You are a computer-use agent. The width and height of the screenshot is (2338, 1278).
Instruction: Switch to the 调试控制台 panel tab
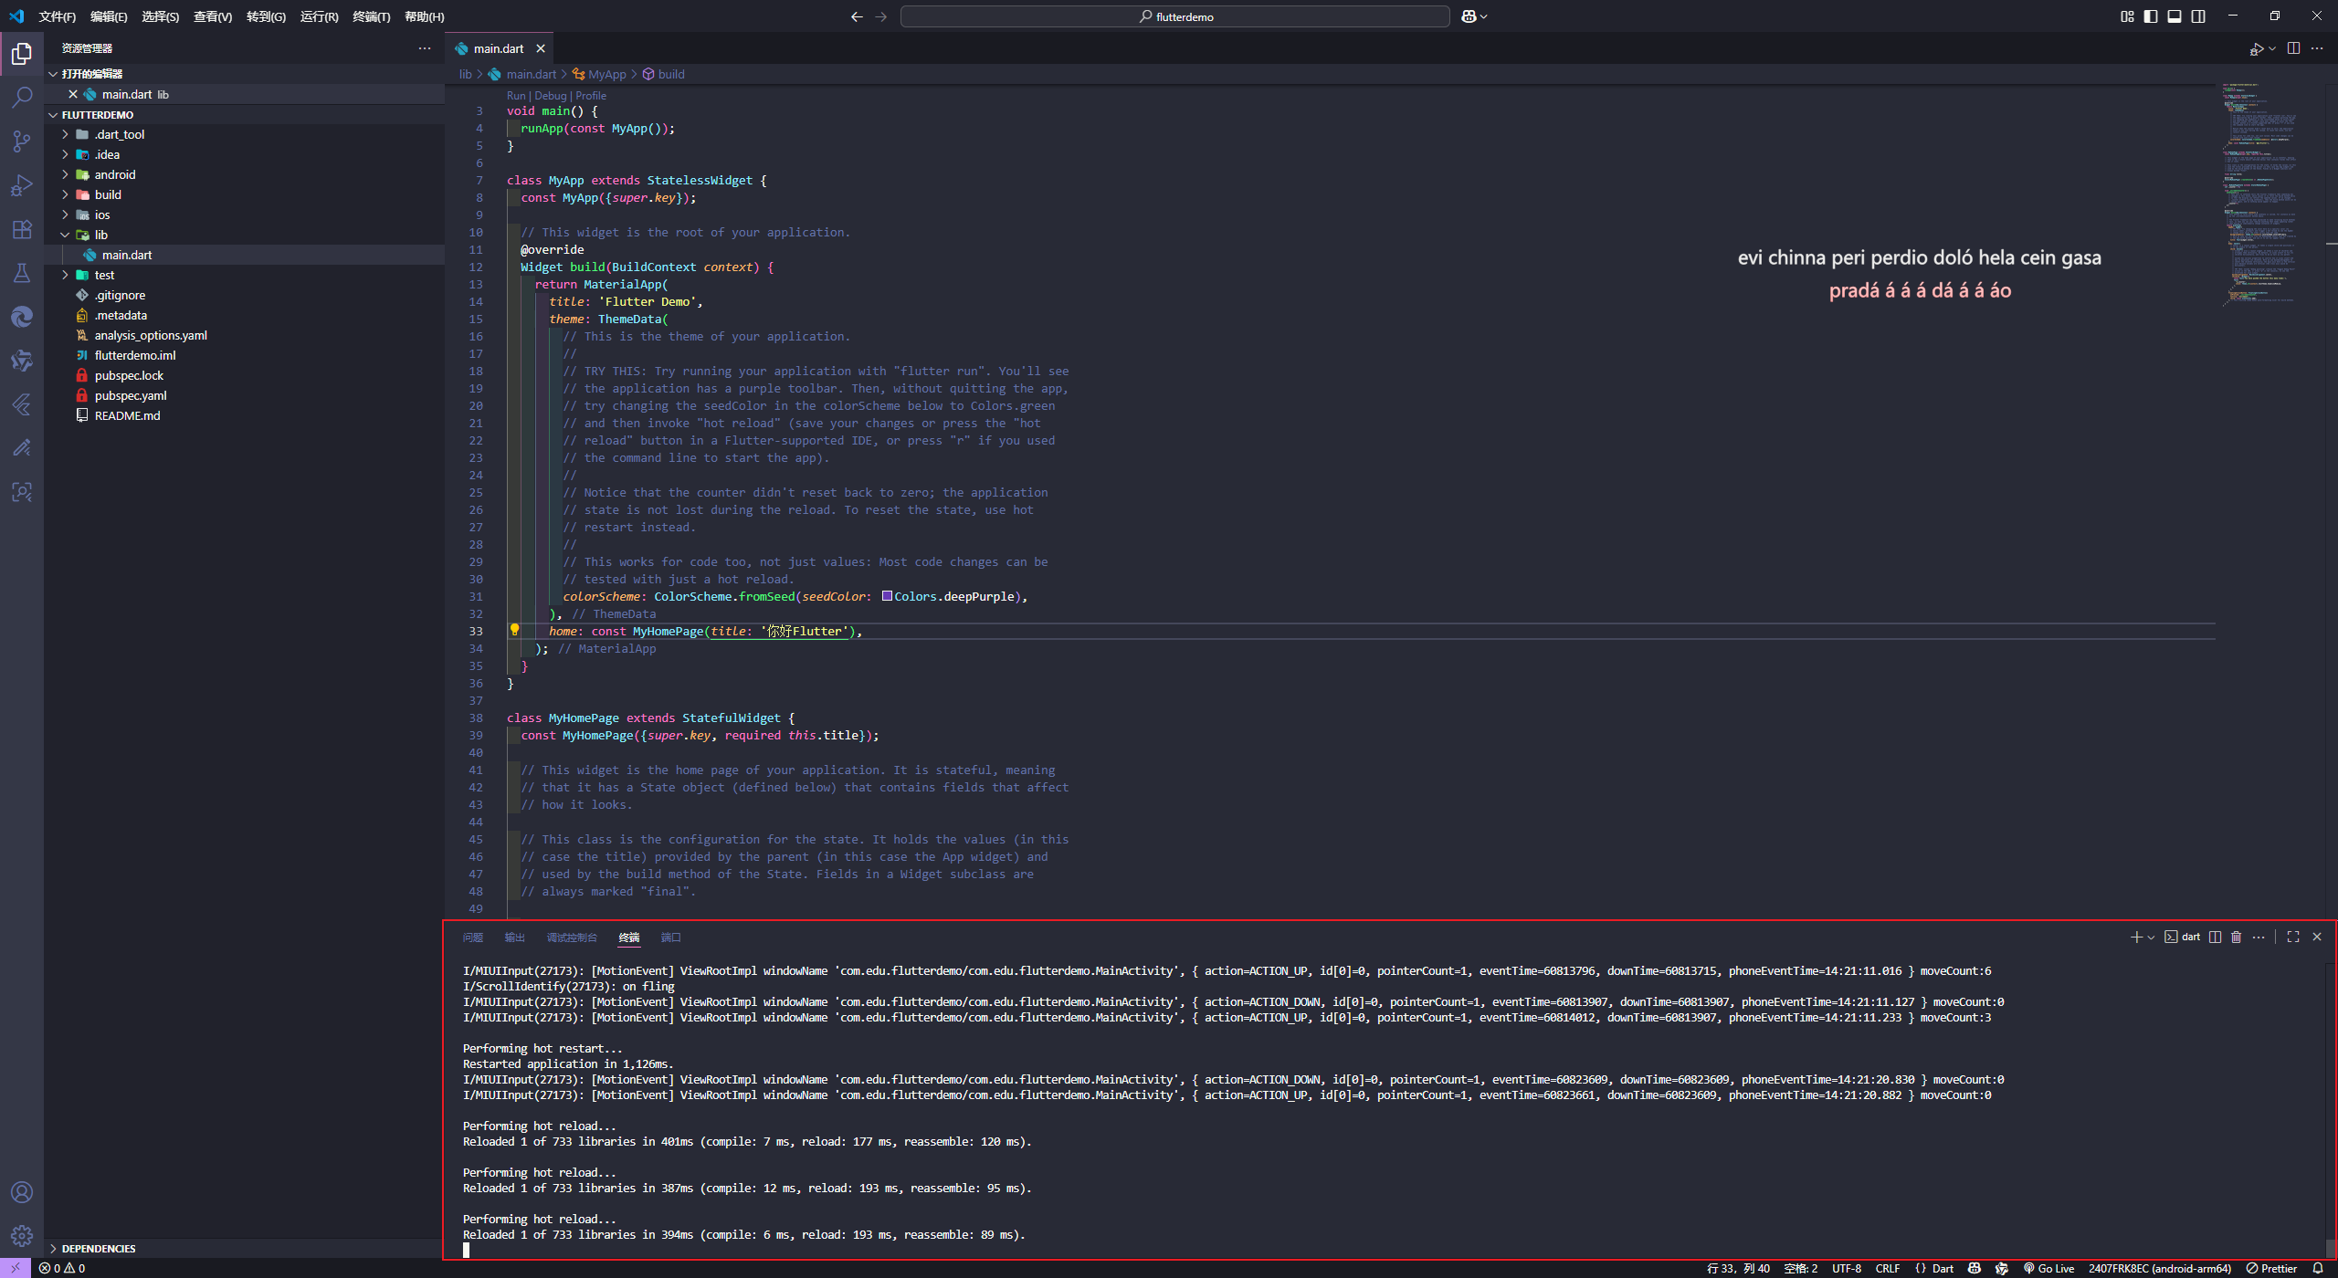571,938
